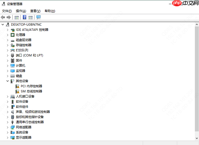Viewport: 199px width, 145px height.
Task: Click the 软件设备 icon
Action: click(13, 102)
